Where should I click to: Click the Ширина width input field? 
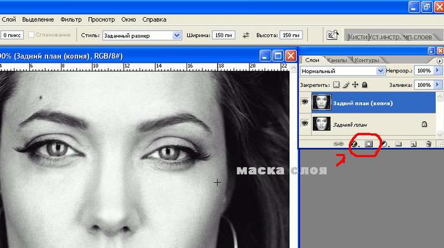pos(223,35)
